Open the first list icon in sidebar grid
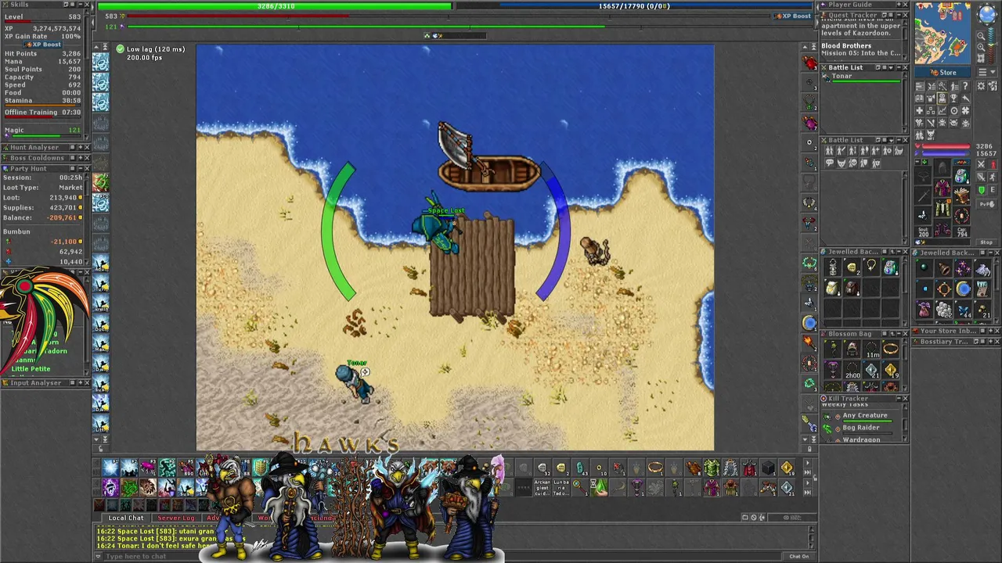This screenshot has width=1002, height=563. point(920,86)
